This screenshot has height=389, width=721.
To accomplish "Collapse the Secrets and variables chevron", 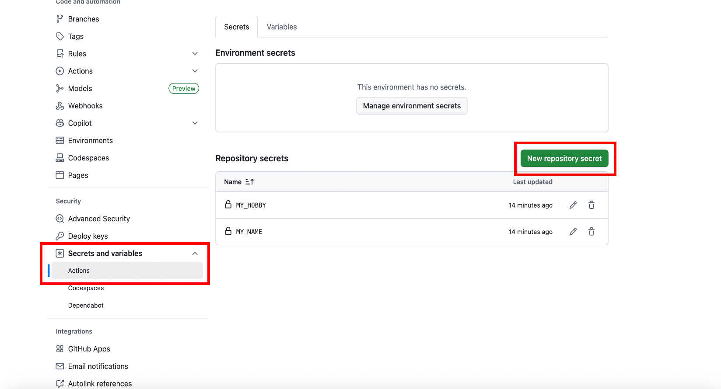I will tap(195, 254).
